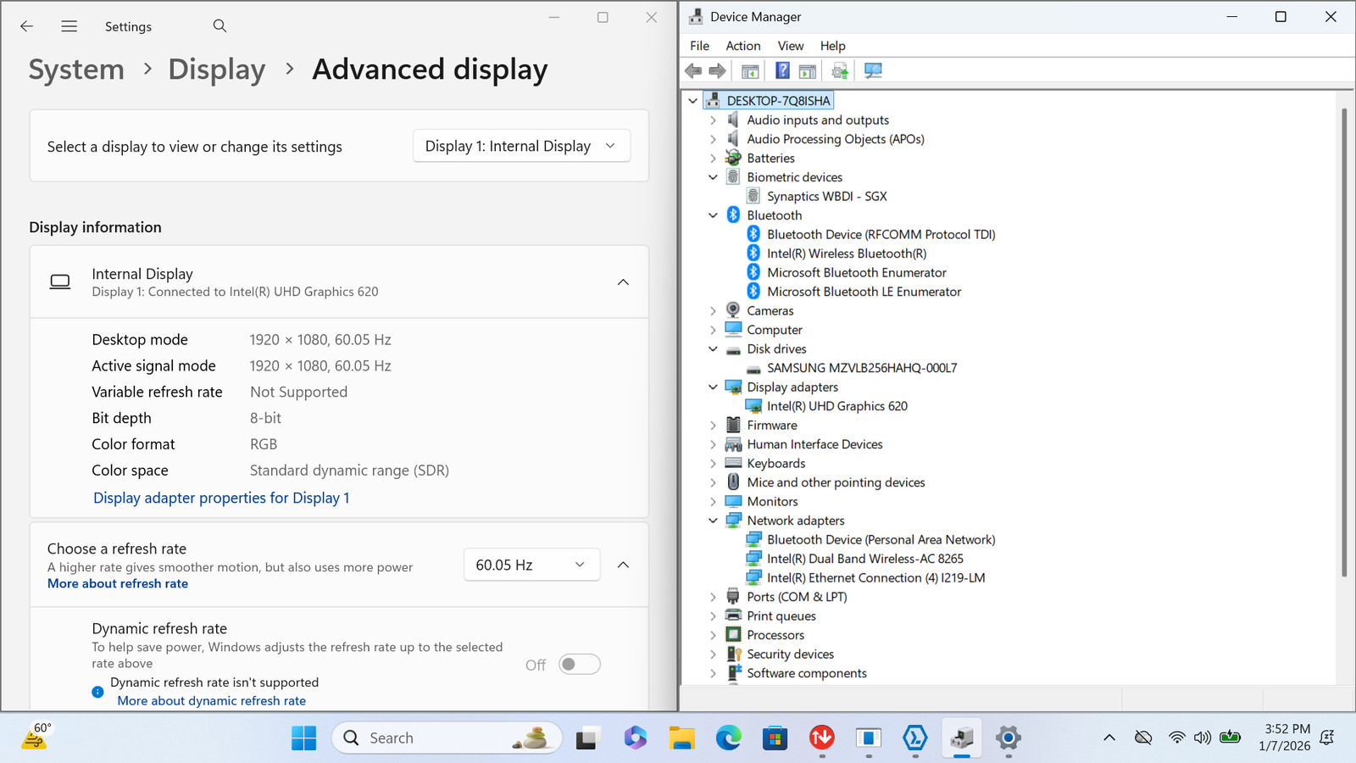
Task: Open the Display 1: Internal Display dropdown
Action: click(521, 146)
